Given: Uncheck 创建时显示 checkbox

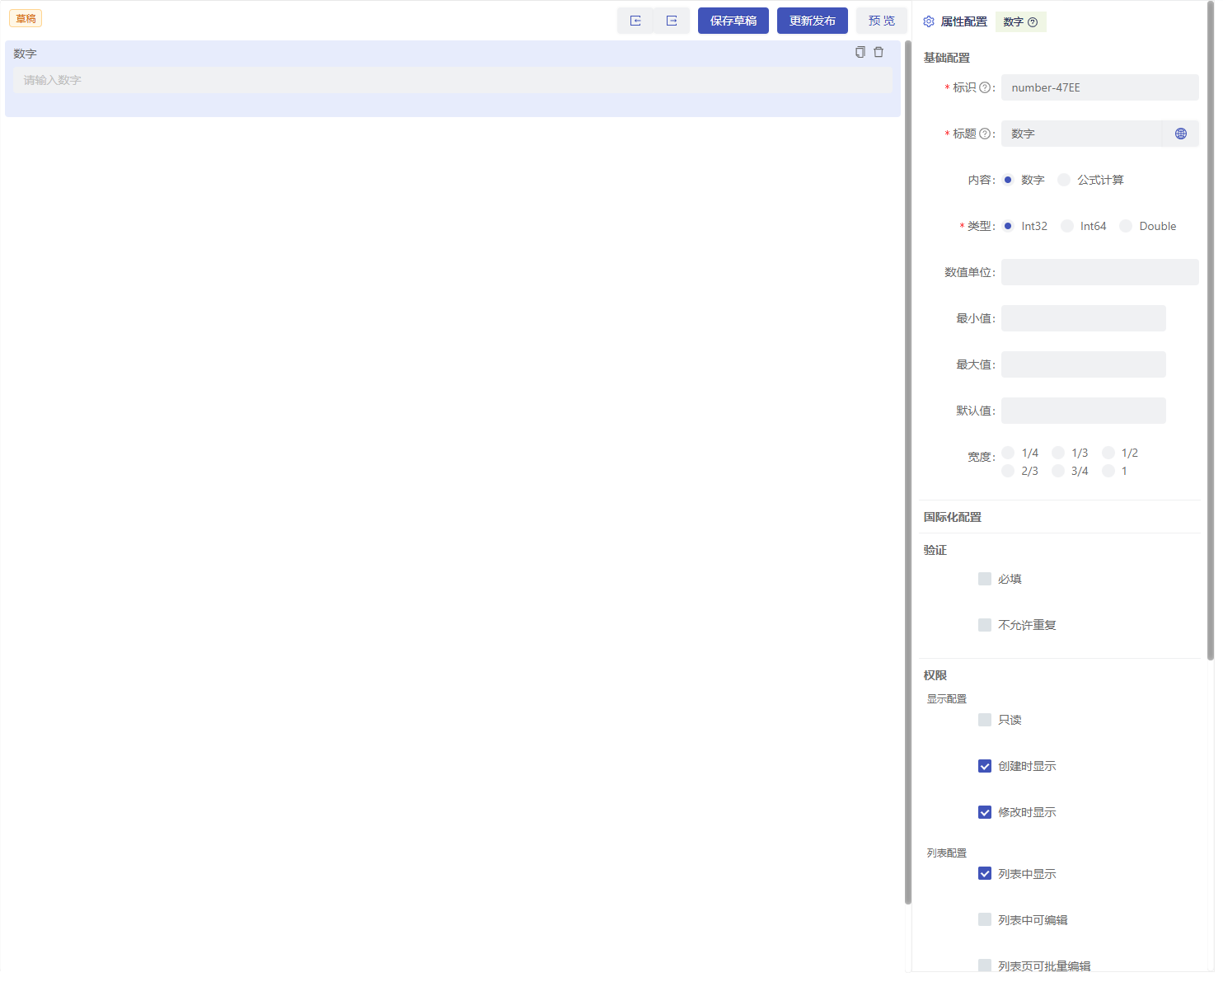Looking at the screenshot, I should click(985, 766).
